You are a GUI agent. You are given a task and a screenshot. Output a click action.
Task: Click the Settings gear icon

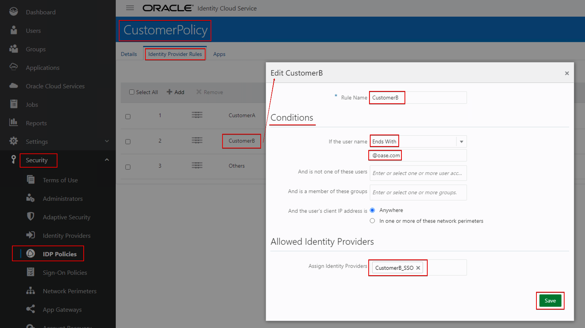click(13, 141)
